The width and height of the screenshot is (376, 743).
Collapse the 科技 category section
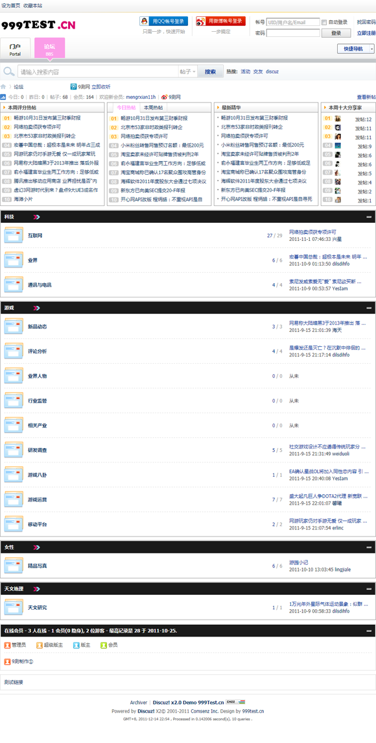pyautogui.click(x=369, y=216)
